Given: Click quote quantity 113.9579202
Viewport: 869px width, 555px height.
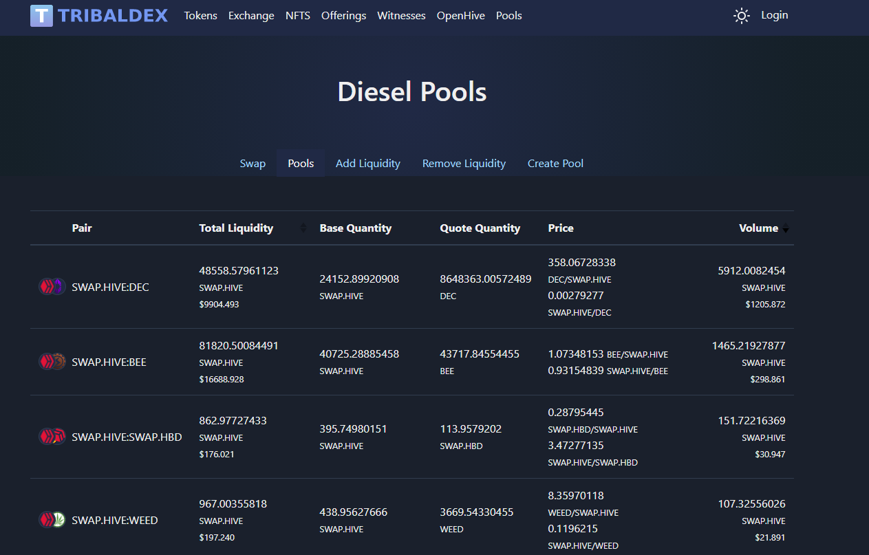Looking at the screenshot, I should click(x=471, y=429).
